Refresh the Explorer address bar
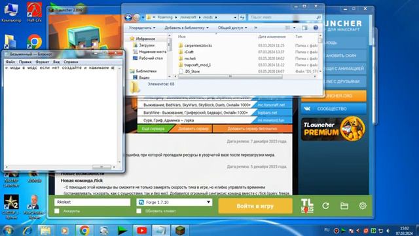Viewport: 419px width, 236px height. [x=242, y=18]
